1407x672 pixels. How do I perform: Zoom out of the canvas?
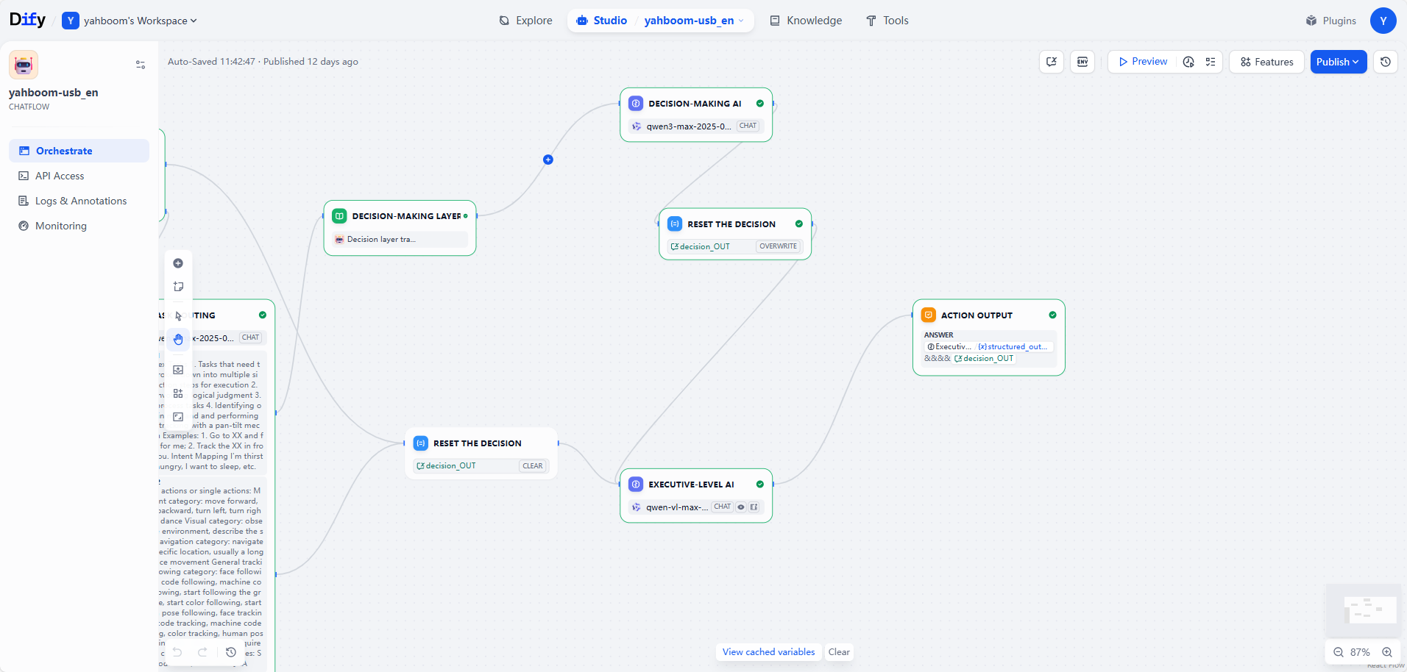1339,652
